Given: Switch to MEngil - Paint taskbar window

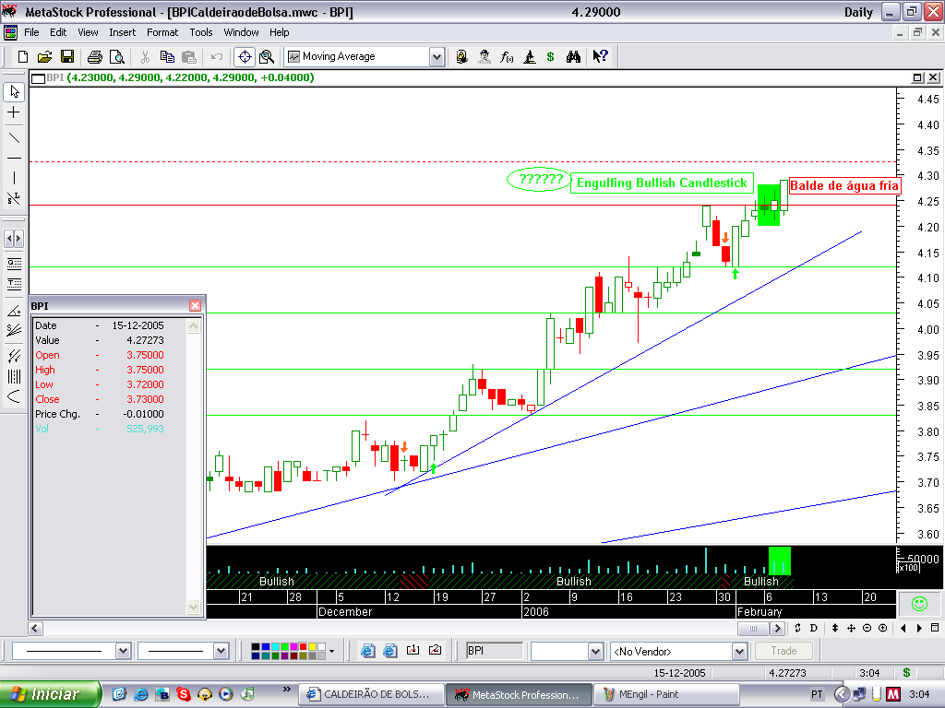Looking at the screenshot, I should (x=666, y=695).
